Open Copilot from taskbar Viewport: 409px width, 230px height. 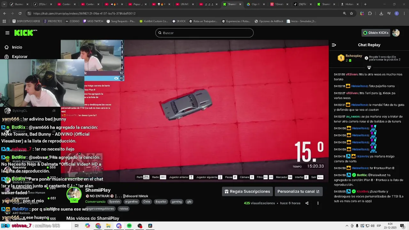(x=88, y=226)
